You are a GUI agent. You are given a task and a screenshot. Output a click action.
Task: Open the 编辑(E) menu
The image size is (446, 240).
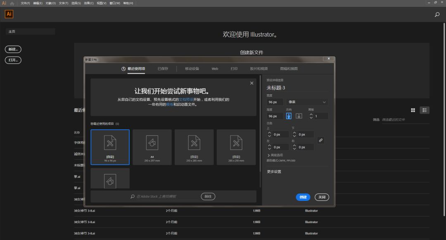coord(38,3)
